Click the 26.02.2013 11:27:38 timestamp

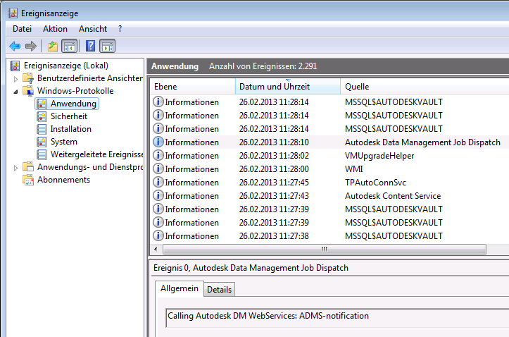pos(274,236)
